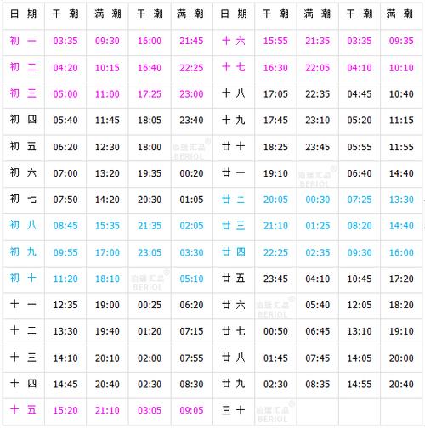This screenshot has width=425, height=428.
Task: Select the 廿七 date cell
Action: click(234, 331)
